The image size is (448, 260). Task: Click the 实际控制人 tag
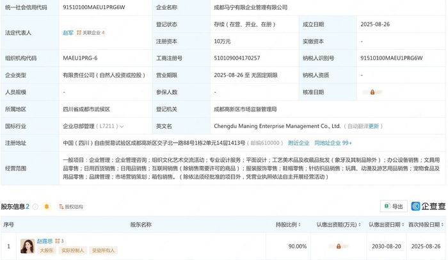click(x=72, y=250)
